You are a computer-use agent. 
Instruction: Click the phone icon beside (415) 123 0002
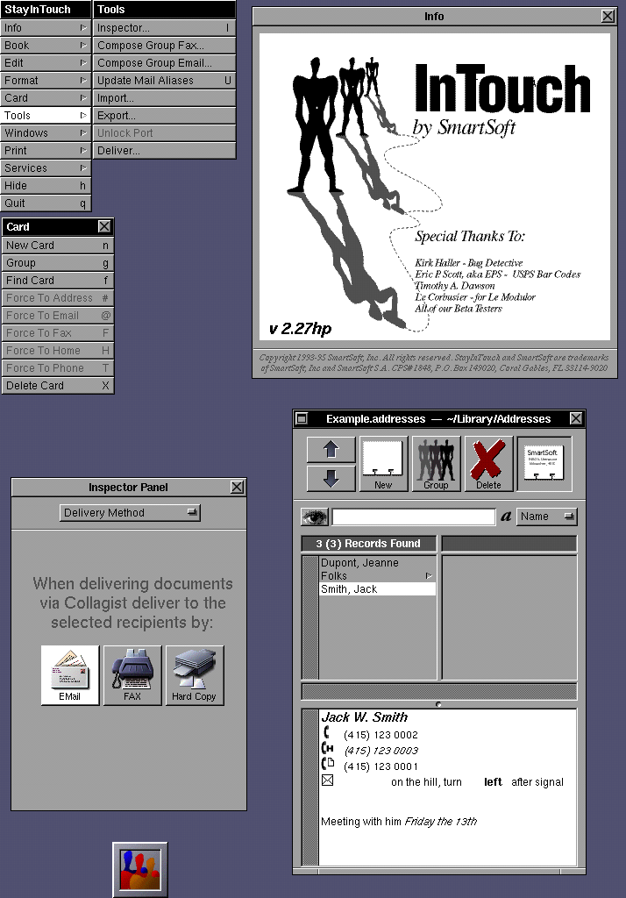pyautogui.click(x=326, y=732)
